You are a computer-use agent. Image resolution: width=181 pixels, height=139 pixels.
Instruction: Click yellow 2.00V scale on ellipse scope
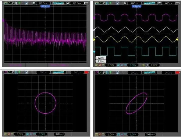111,134
